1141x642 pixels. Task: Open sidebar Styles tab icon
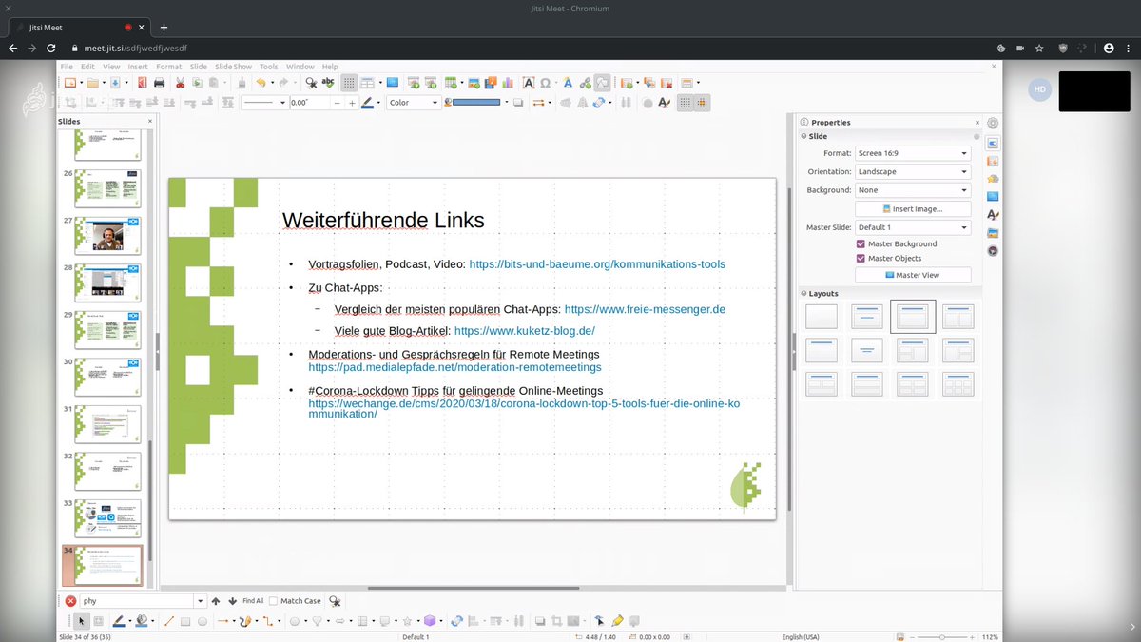click(993, 215)
